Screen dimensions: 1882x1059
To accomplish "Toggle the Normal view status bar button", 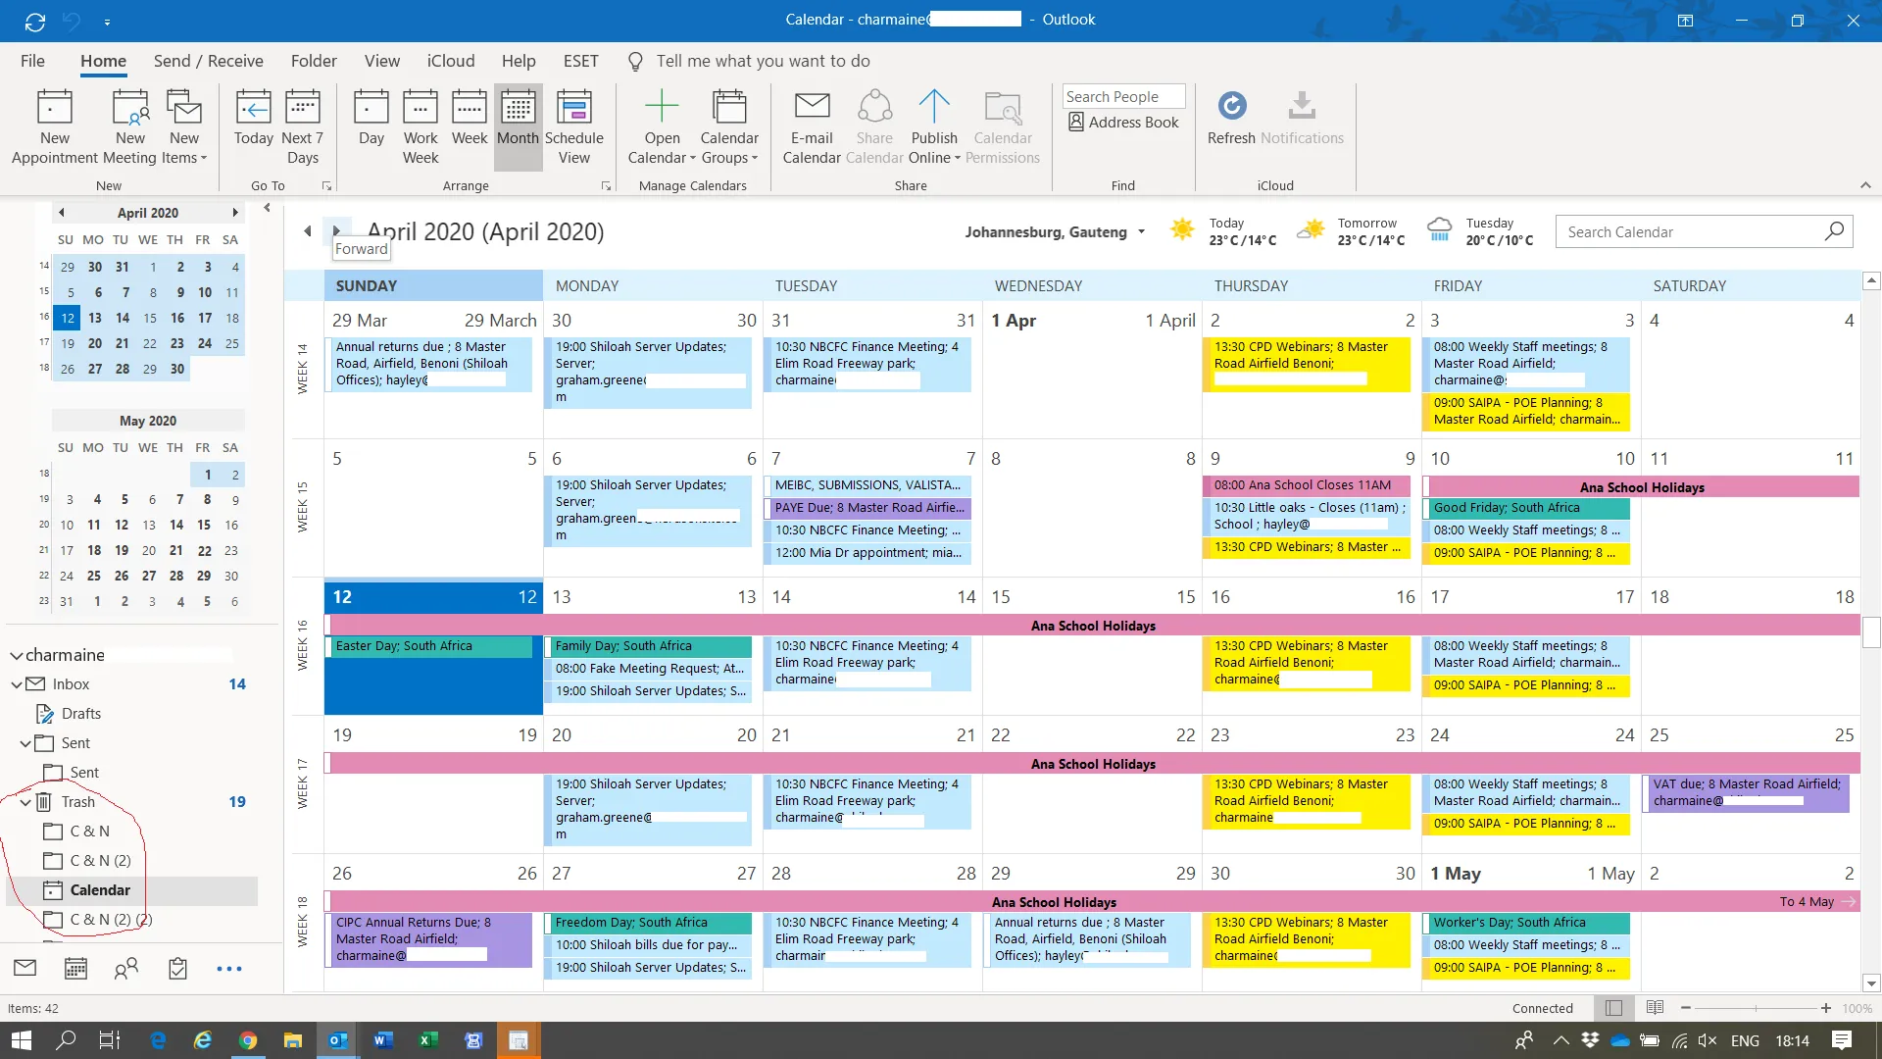I will tap(1613, 1008).
